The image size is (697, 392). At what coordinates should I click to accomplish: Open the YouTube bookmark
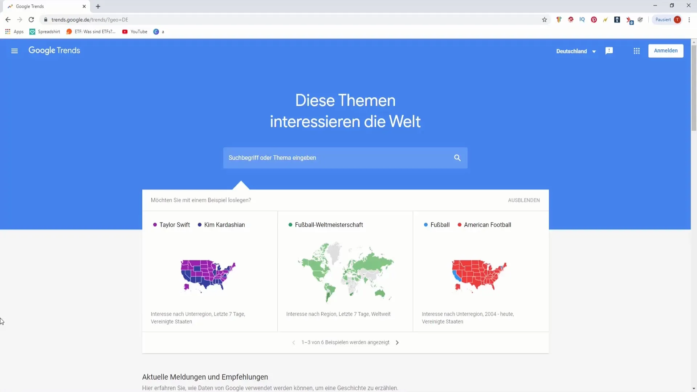135,32
